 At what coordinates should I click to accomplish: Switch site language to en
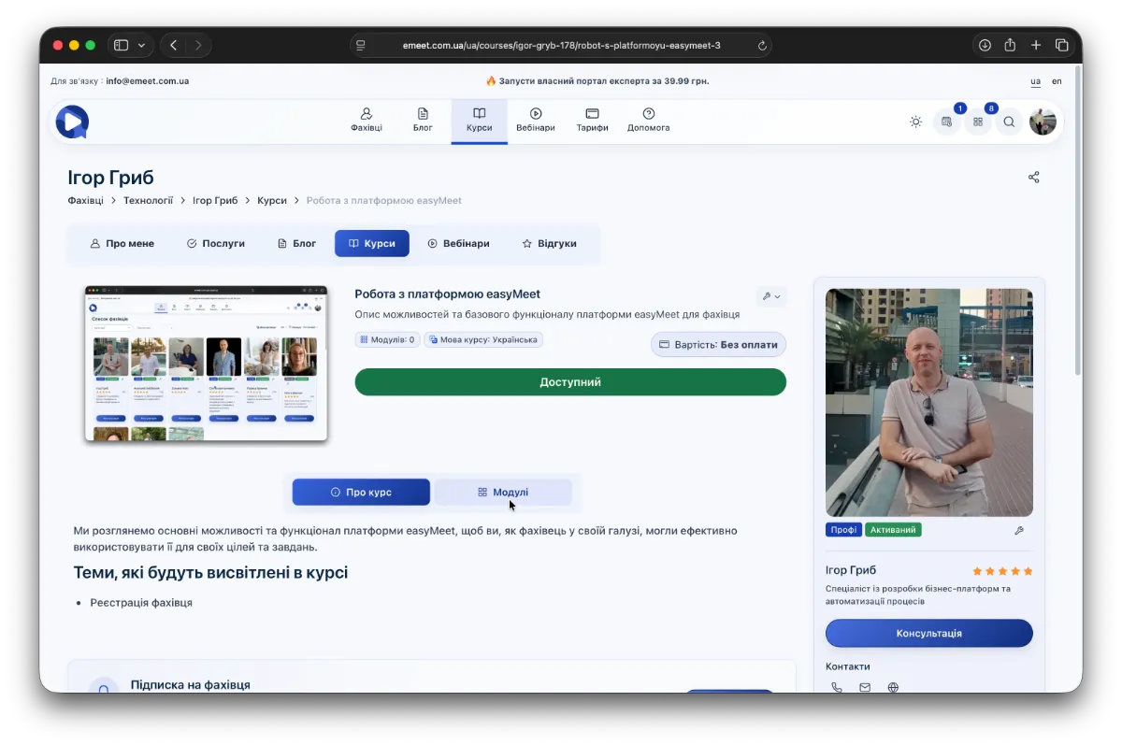1057,81
